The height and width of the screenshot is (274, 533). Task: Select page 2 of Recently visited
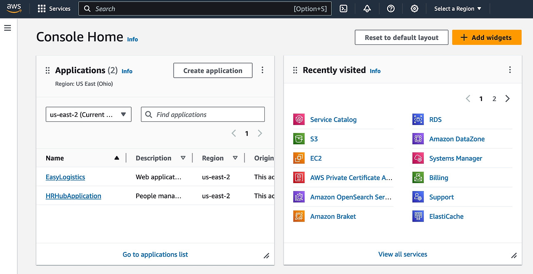(494, 99)
